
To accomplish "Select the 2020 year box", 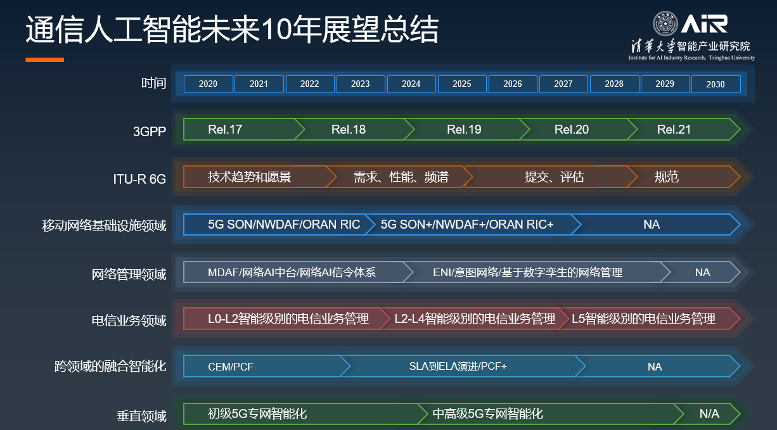I will (x=208, y=84).
